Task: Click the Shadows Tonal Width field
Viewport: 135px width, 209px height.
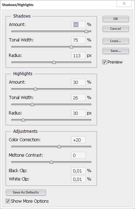Action: (x=78, y=40)
